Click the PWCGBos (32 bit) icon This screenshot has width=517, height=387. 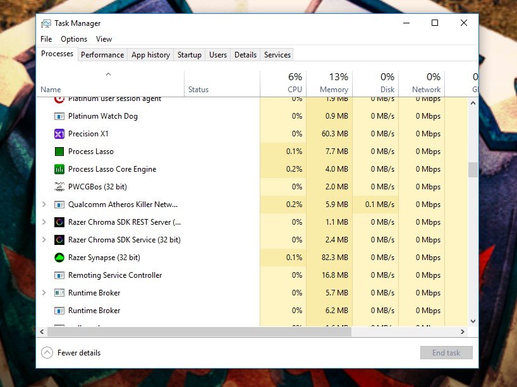(x=59, y=187)
